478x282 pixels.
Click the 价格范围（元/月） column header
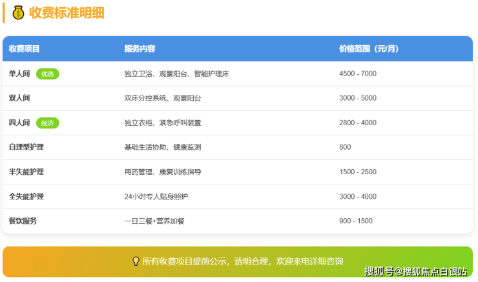(x=368, y=49)
